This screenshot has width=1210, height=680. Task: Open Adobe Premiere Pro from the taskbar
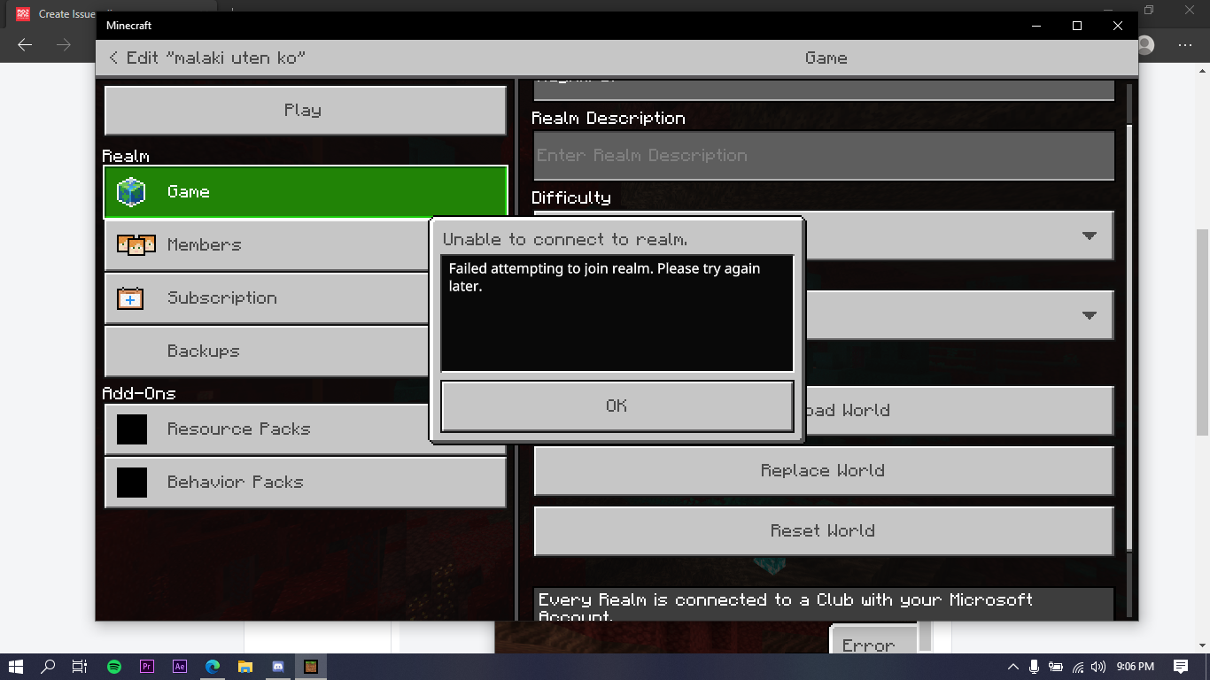pos(147,667)
